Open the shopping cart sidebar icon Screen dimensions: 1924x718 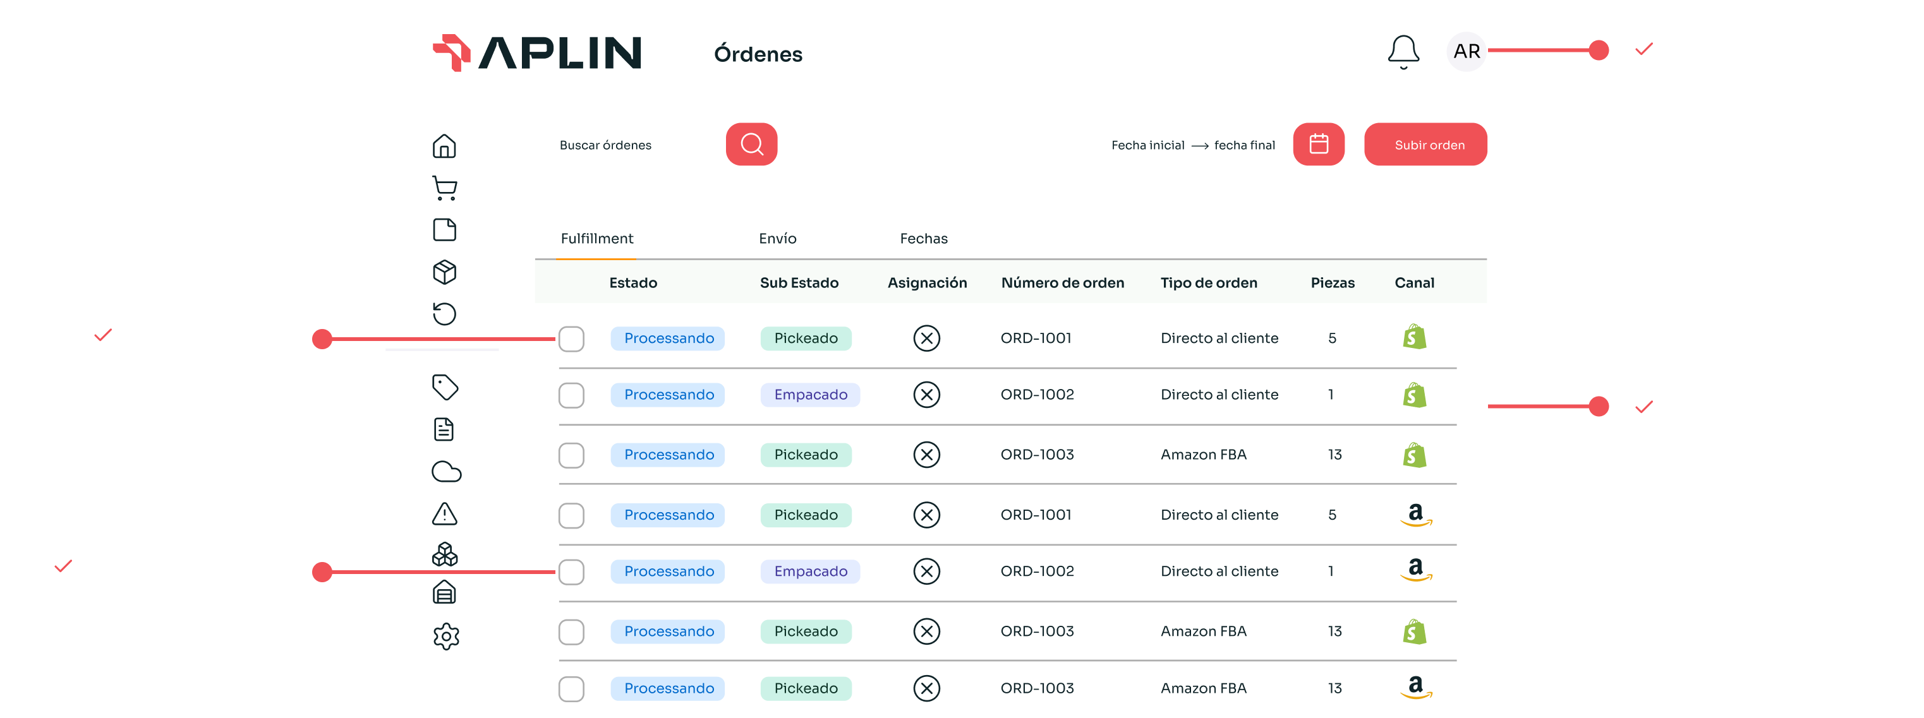point(444,188)
